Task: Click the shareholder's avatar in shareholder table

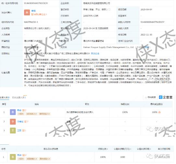Action: coord(13,157)
